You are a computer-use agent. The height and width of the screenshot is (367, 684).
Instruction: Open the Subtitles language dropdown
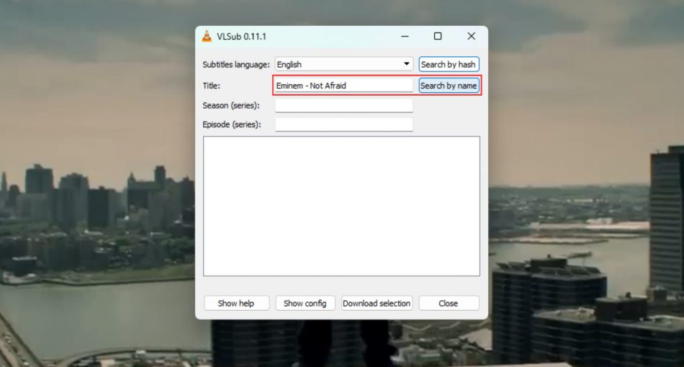(343, 64)
